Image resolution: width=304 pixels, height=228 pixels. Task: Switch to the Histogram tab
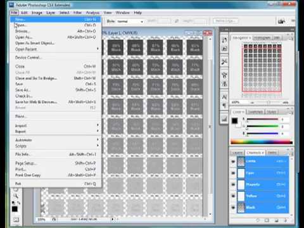tap(262, 38)
